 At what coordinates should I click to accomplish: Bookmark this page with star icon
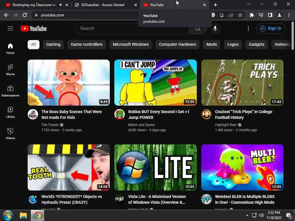pos(240,15)
